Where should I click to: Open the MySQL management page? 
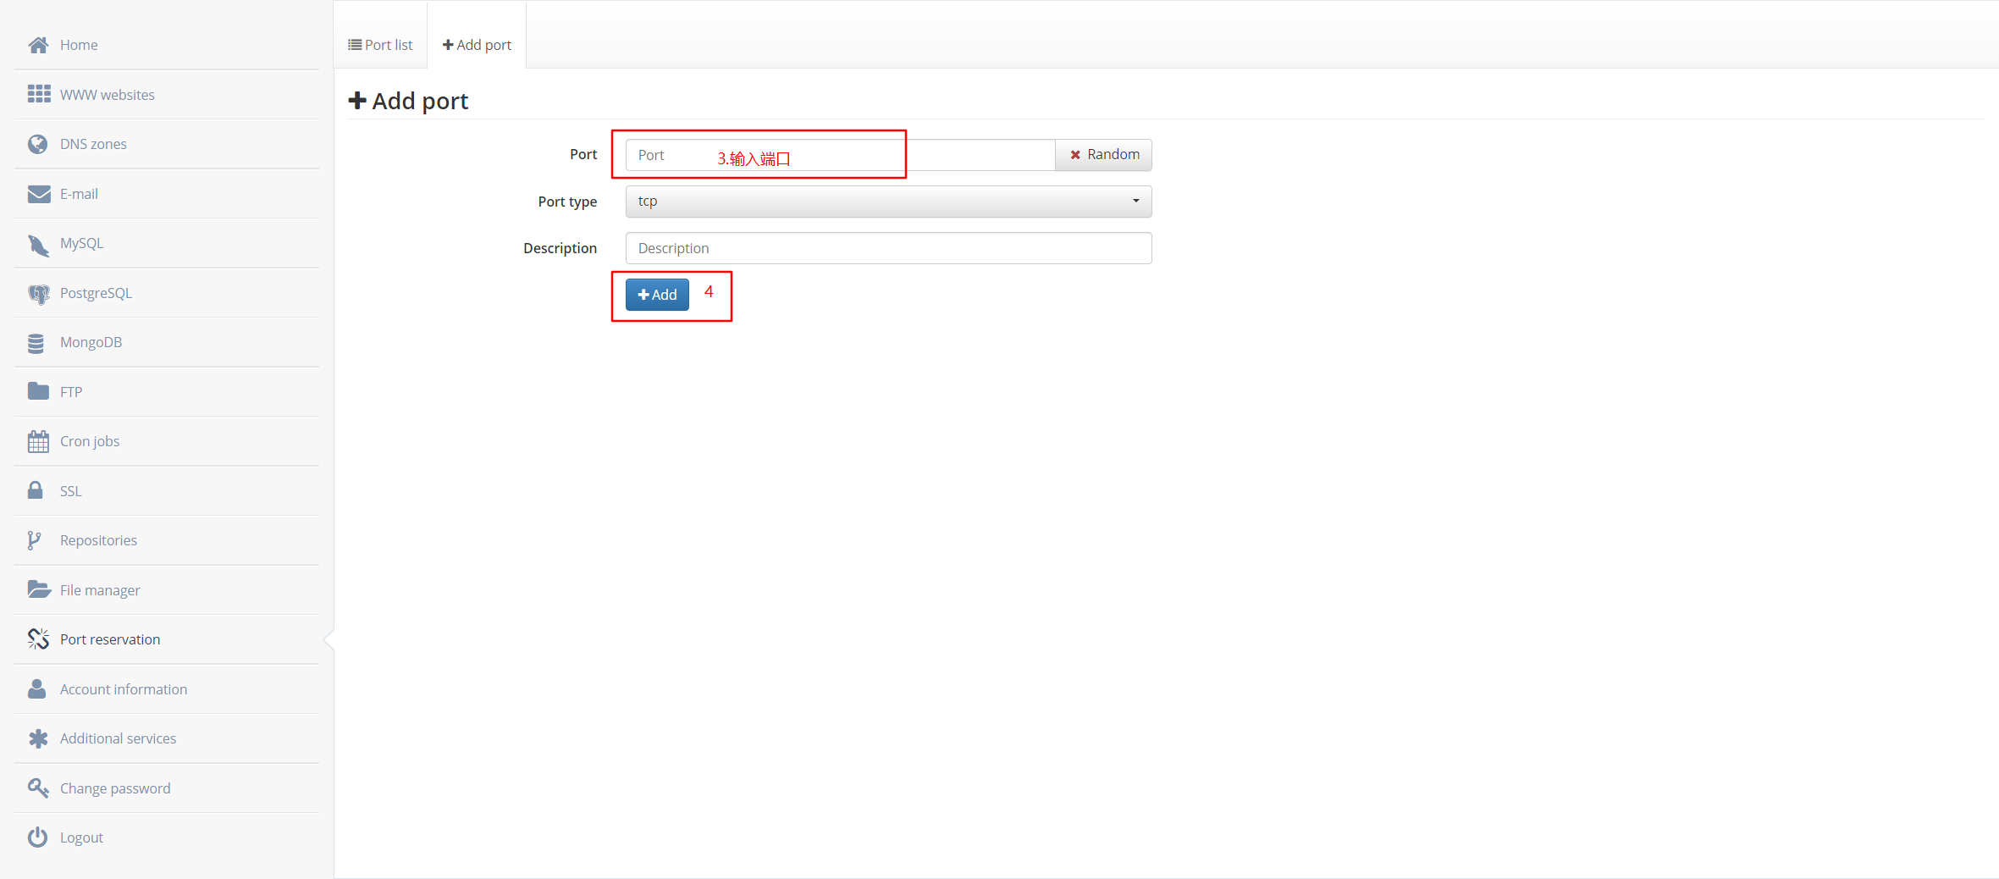81,243
